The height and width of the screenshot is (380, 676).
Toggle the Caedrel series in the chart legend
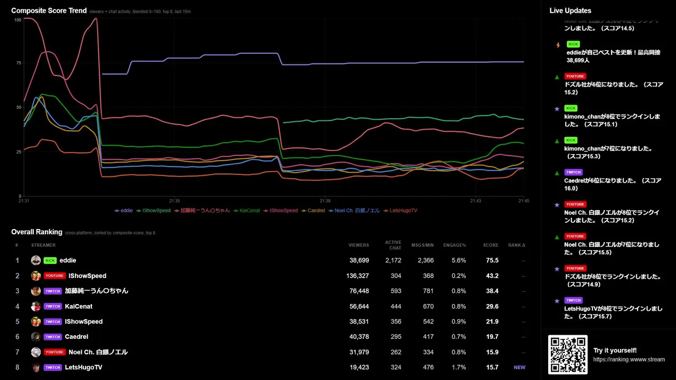pyautogui.click(x=313, y=211)
